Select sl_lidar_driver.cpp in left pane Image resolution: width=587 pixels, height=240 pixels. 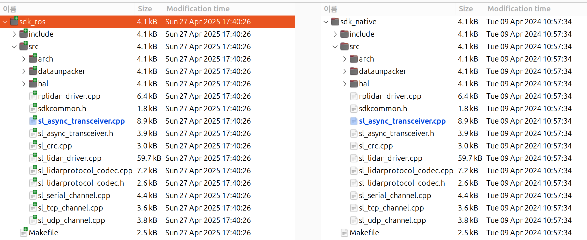(x=70, y=158)
